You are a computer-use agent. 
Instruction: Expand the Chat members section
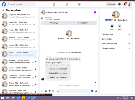point(116,39)
